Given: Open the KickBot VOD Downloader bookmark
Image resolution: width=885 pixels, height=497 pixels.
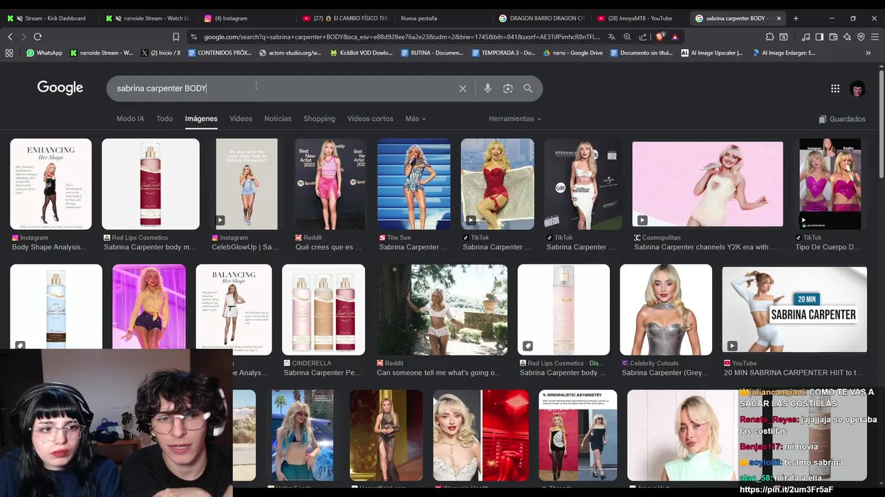Looking at the screenshot, I should tap(362, 52).
